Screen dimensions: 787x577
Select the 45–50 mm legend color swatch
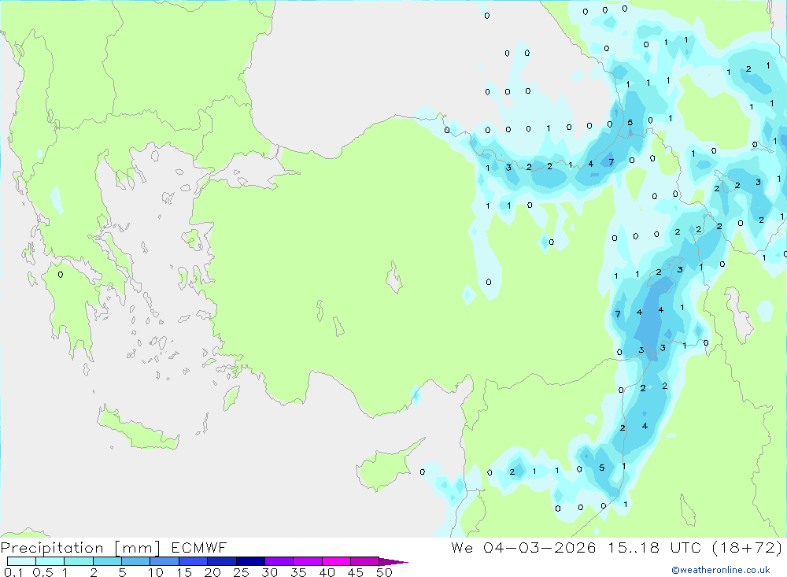365,561
